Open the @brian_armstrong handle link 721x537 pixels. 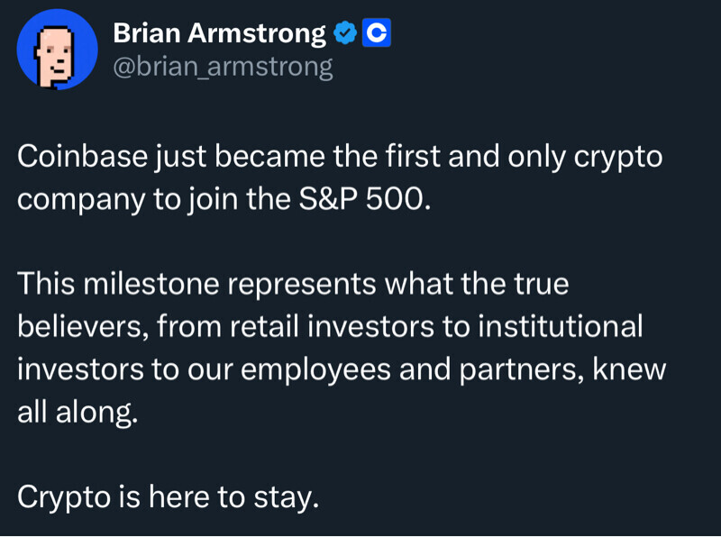tap(223, 67)
